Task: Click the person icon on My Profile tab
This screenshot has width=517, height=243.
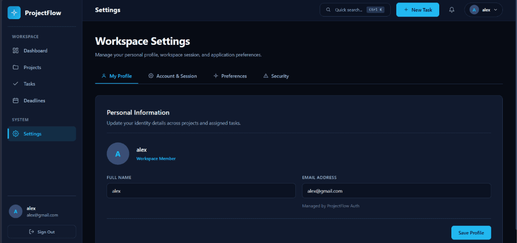Action: [104, 76]
